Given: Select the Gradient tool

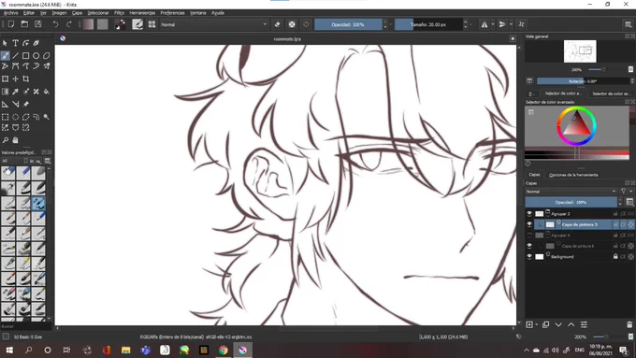Looking at the screenshot, I should [6, 92].
